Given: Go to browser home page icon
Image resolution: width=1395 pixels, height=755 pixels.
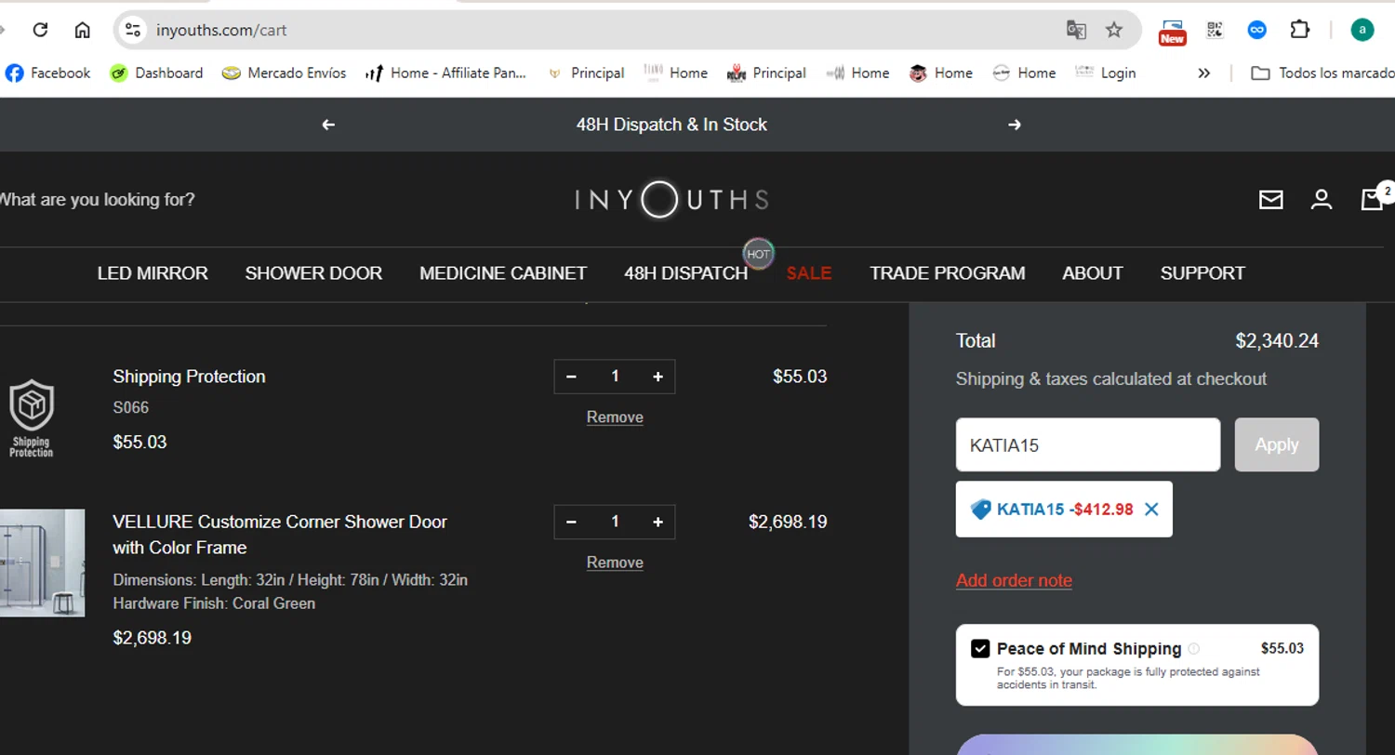Looking at the screenshot, I should click(83, 30).
